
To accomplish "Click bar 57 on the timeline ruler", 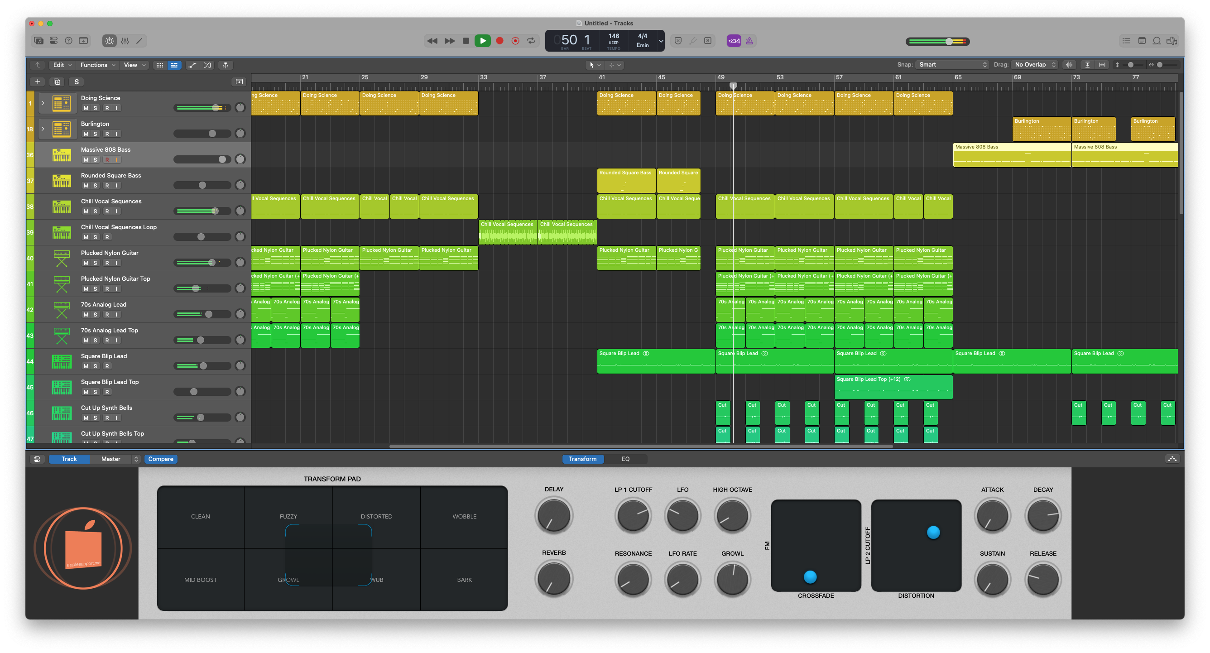I will click(x=839, y=77).
